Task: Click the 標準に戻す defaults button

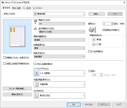Action: point(17,95)
